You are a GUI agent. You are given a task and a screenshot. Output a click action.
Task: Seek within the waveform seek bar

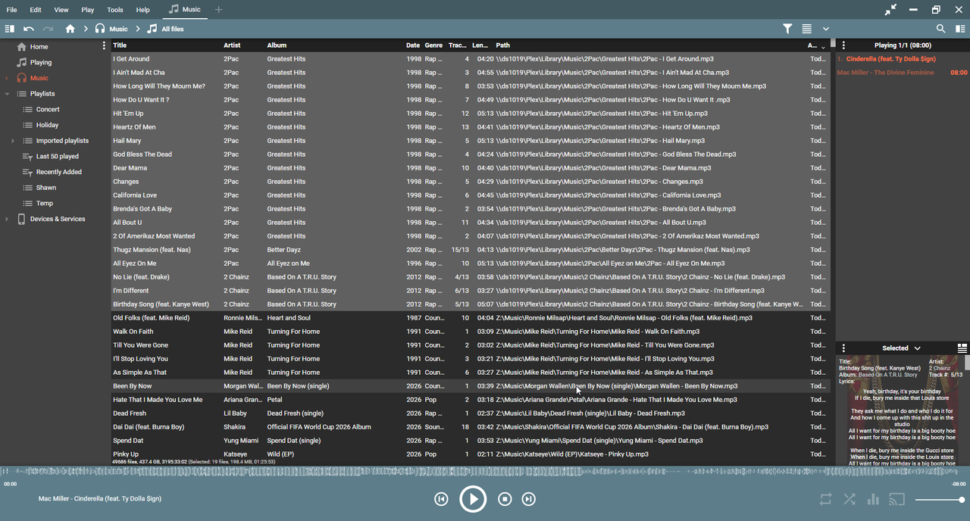(x=485, y=472)
